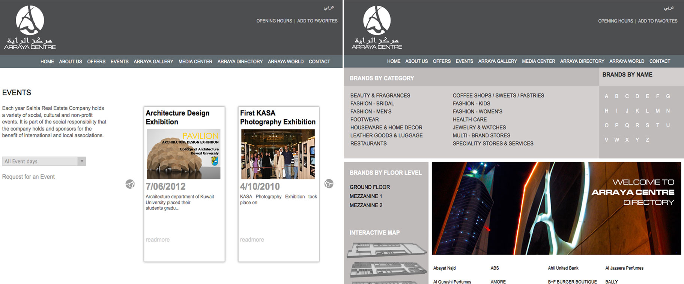This screenshot has height=284, width=684.
Task: Open the Al Jazeera Perfumes listing
Action: [x=624, y=268]
